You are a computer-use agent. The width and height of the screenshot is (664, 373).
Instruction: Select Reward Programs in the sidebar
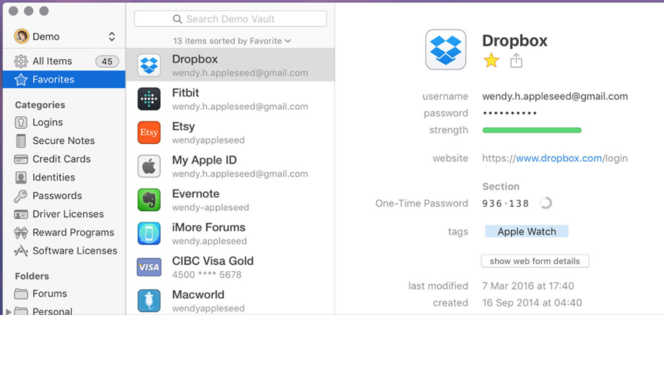(x=73, y=232)
